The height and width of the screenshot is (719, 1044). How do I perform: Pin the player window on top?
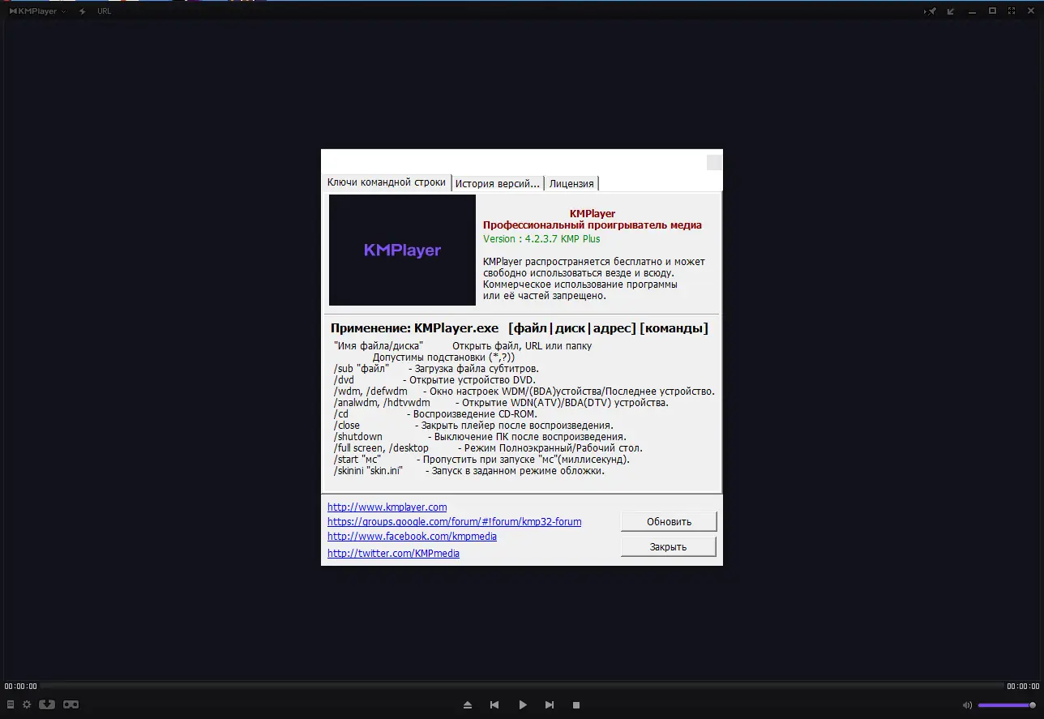932,11
